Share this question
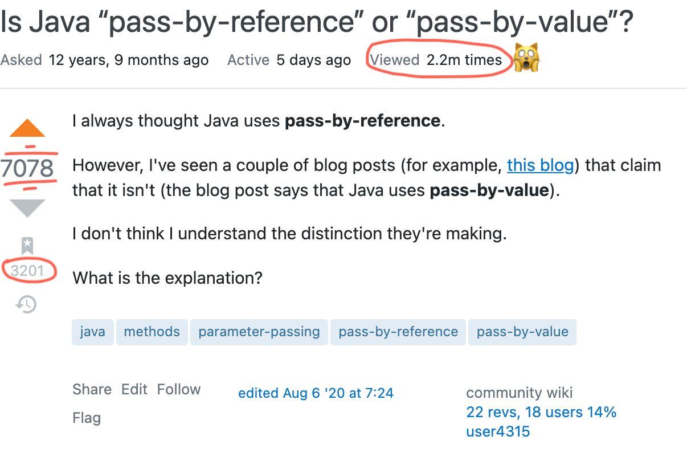Screen dimensions: 687x473 point(92,389)
